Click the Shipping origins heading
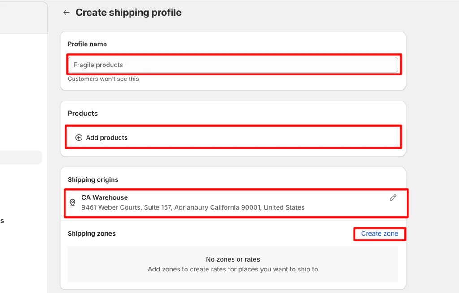 [x=93, y=179]
